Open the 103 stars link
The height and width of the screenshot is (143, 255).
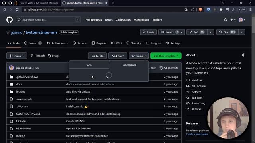pos(194,98)
